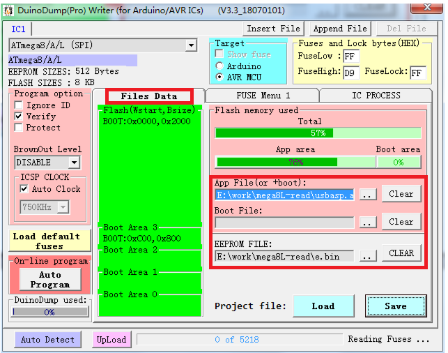Click the DuinoDump app icon in title bar
The image size is (448, 353).
pyautogui.click(x=8, y=10)
